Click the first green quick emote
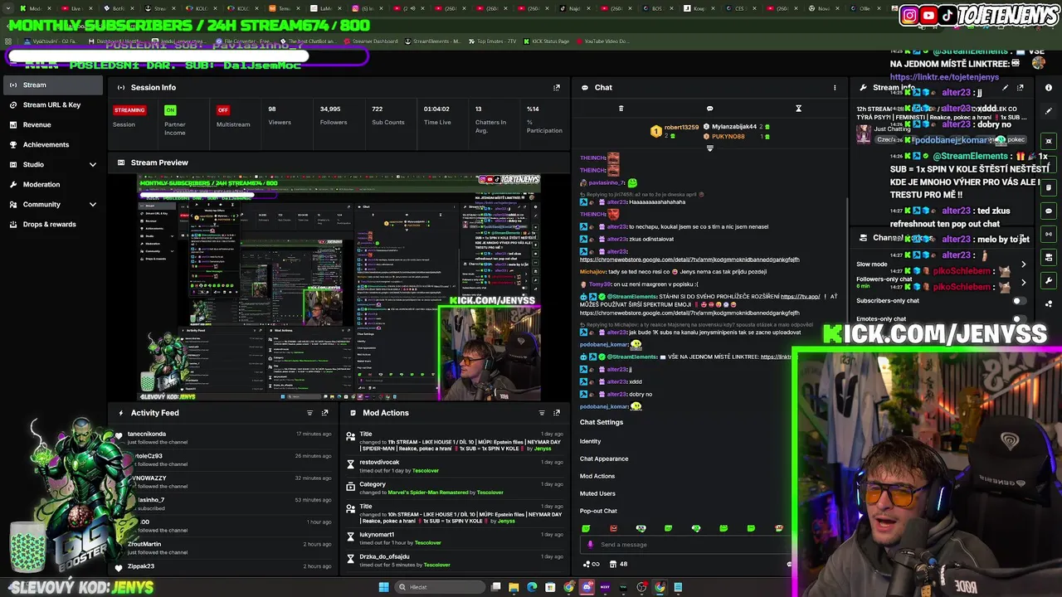This screenshot has height=597, width=1062. (586, 528)
